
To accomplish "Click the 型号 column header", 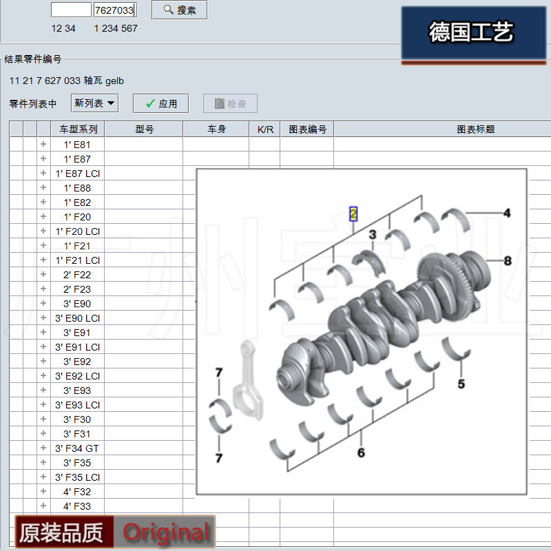I will [144, 129].
